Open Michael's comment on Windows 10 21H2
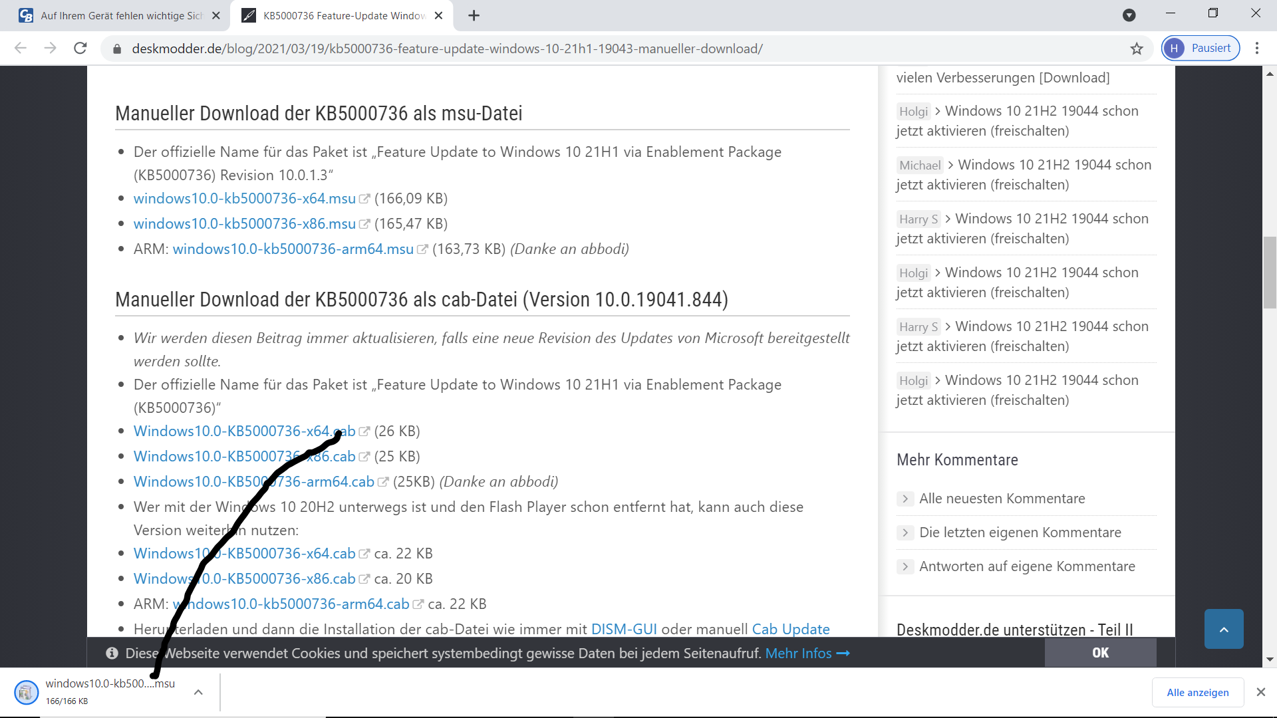 coord(1024,175)
